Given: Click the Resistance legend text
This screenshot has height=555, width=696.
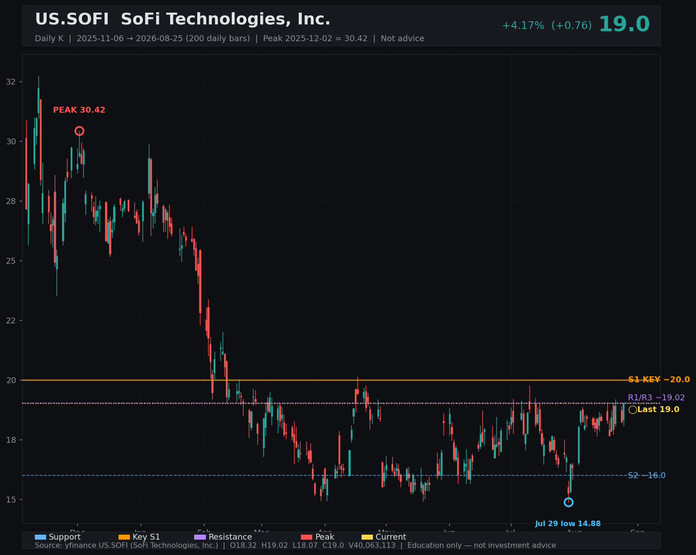Looking at the screenshot, I should coord(230,537).
